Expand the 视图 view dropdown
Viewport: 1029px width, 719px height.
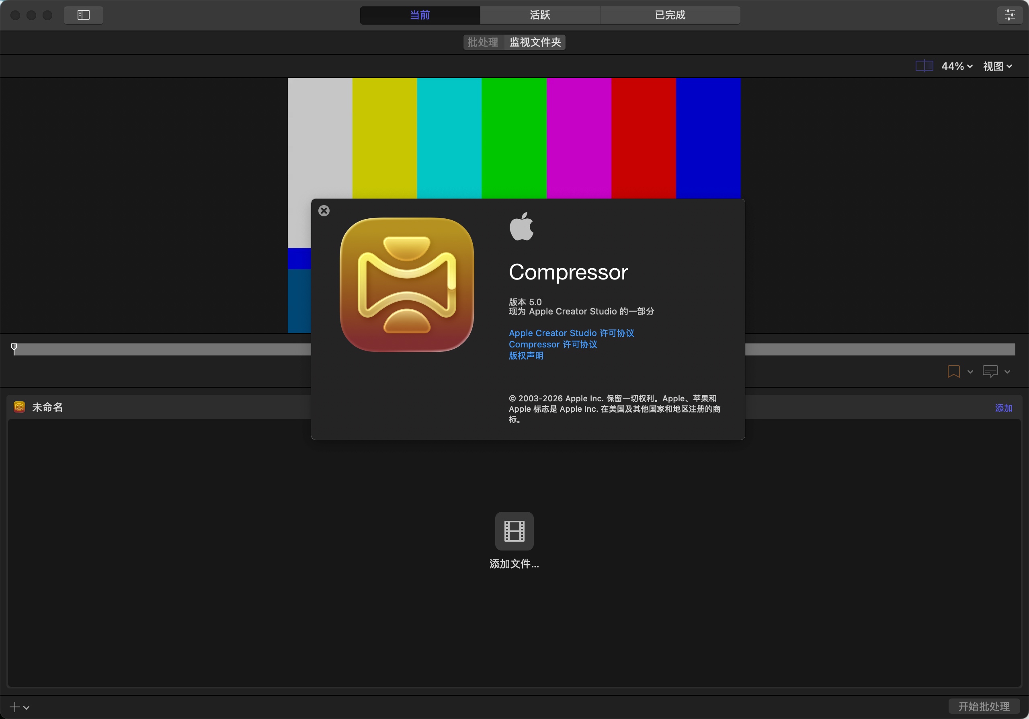point(997,66)
